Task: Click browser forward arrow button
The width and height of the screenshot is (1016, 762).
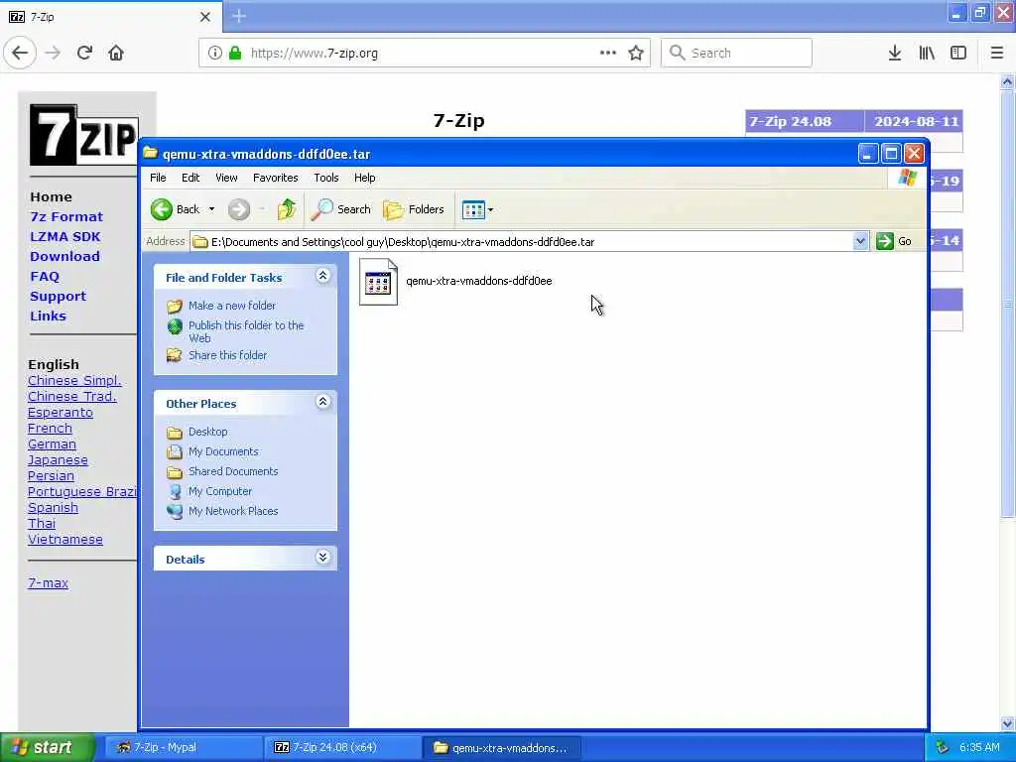Action: 54,53
